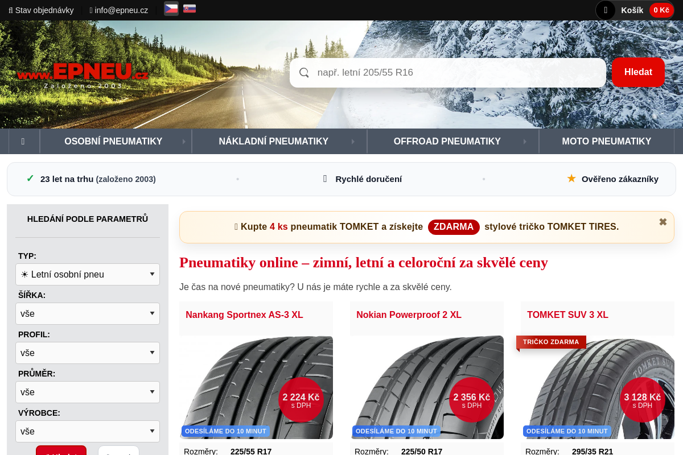Viewport: 683px width, 455px height.
Task: Click Pneumatiky online main heading
Action: point(364,262)
